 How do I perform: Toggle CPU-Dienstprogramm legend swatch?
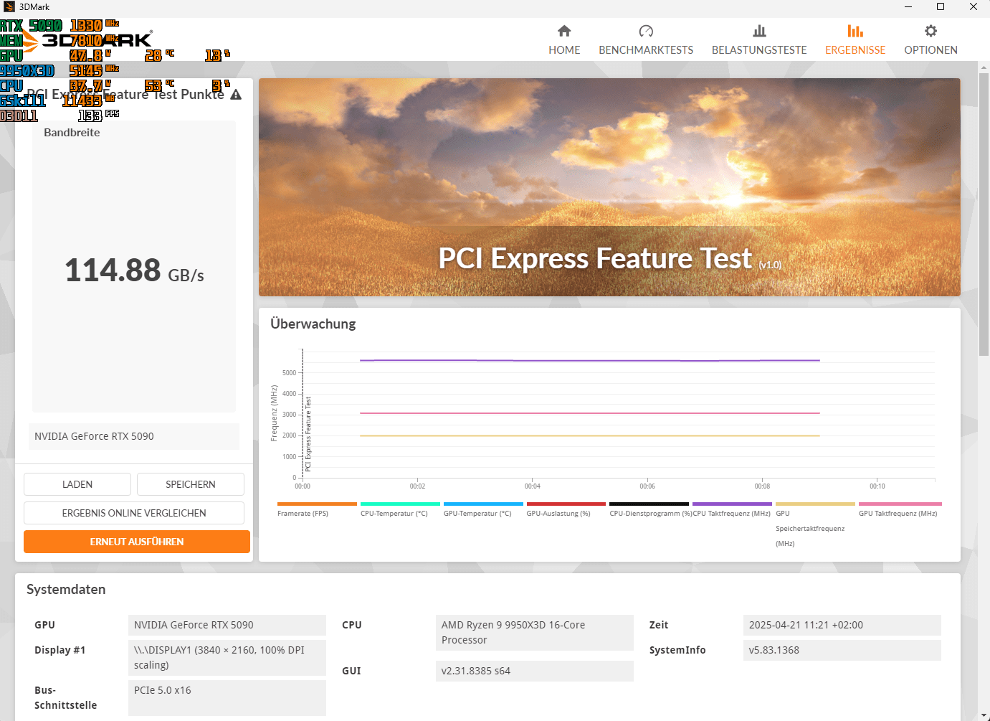coord(649,504)
